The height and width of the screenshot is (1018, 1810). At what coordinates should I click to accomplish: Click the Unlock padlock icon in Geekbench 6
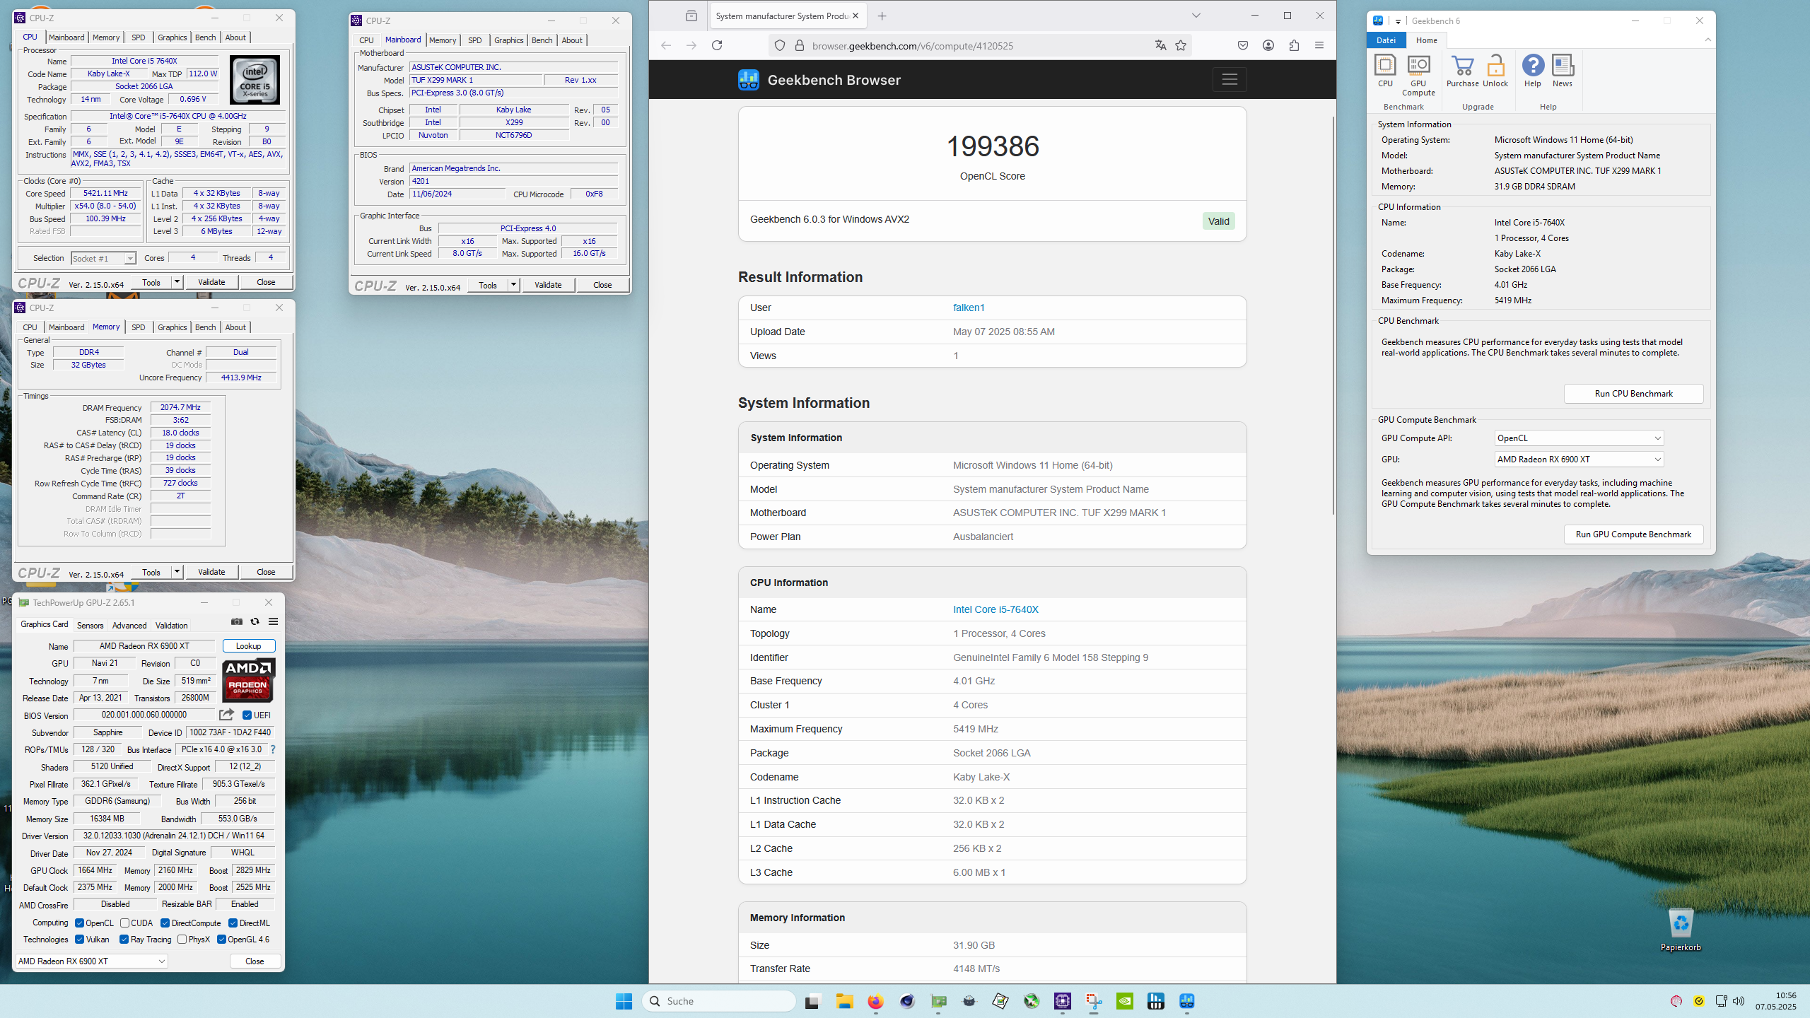pyautogui.click(x=1495, y=70)
